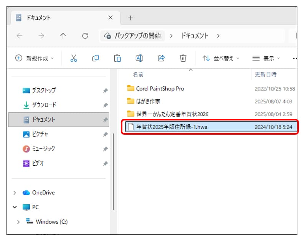Screen dimensions: 305x239
Task: Select the ダウンロード folder in sidebar
Action: [44, 105]
